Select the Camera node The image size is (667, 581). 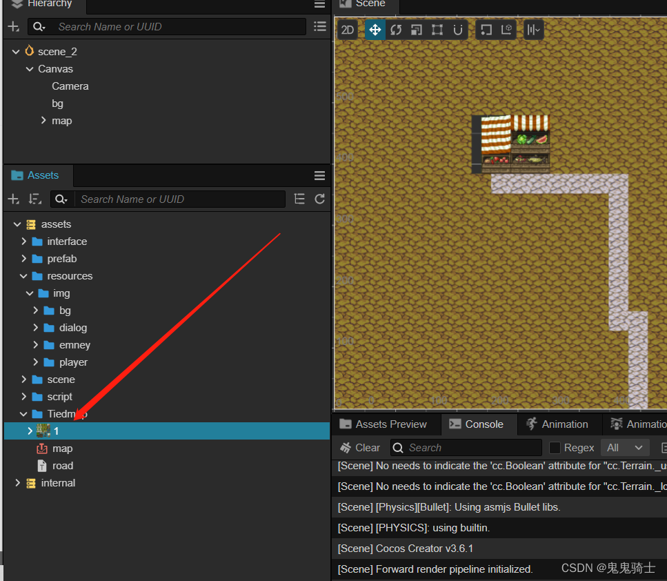(x=70, y=86)
